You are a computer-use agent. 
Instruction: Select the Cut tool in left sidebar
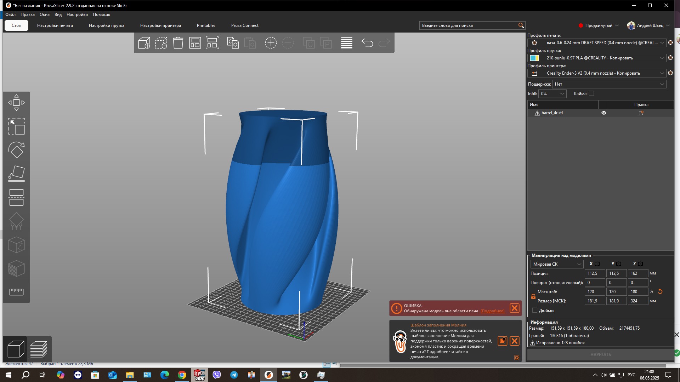16,197
